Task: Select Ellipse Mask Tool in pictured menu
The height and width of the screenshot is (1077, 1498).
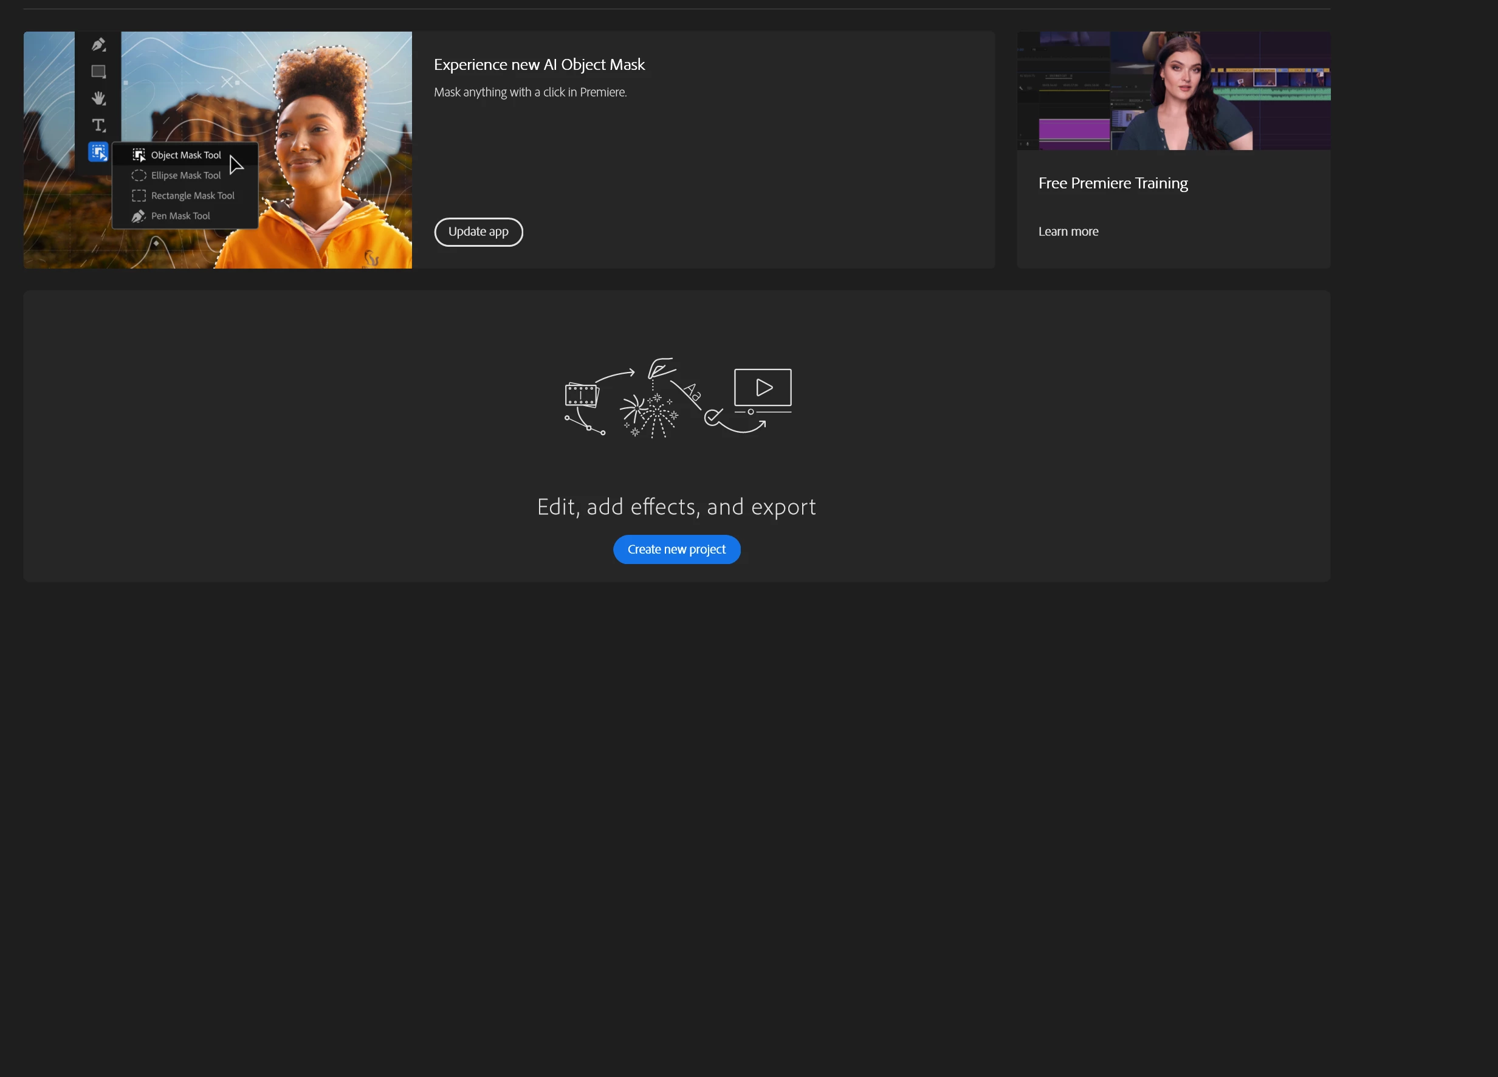Action: coord(185,176)
